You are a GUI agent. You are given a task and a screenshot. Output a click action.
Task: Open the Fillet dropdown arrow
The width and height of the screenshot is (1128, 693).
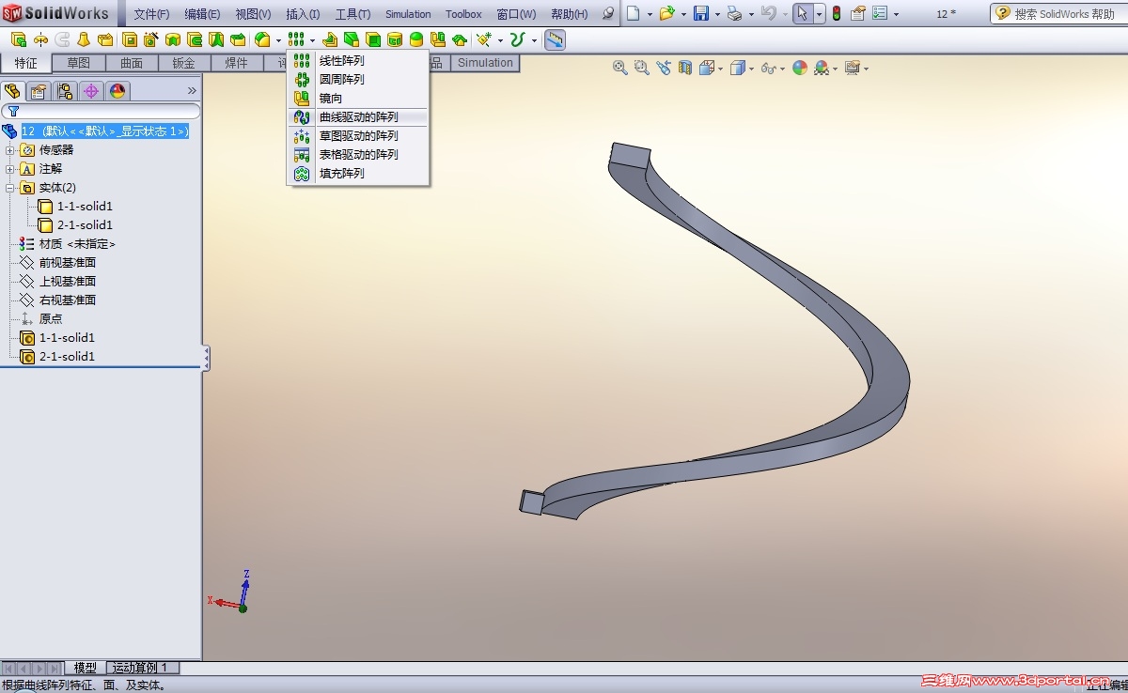[279, 40]
